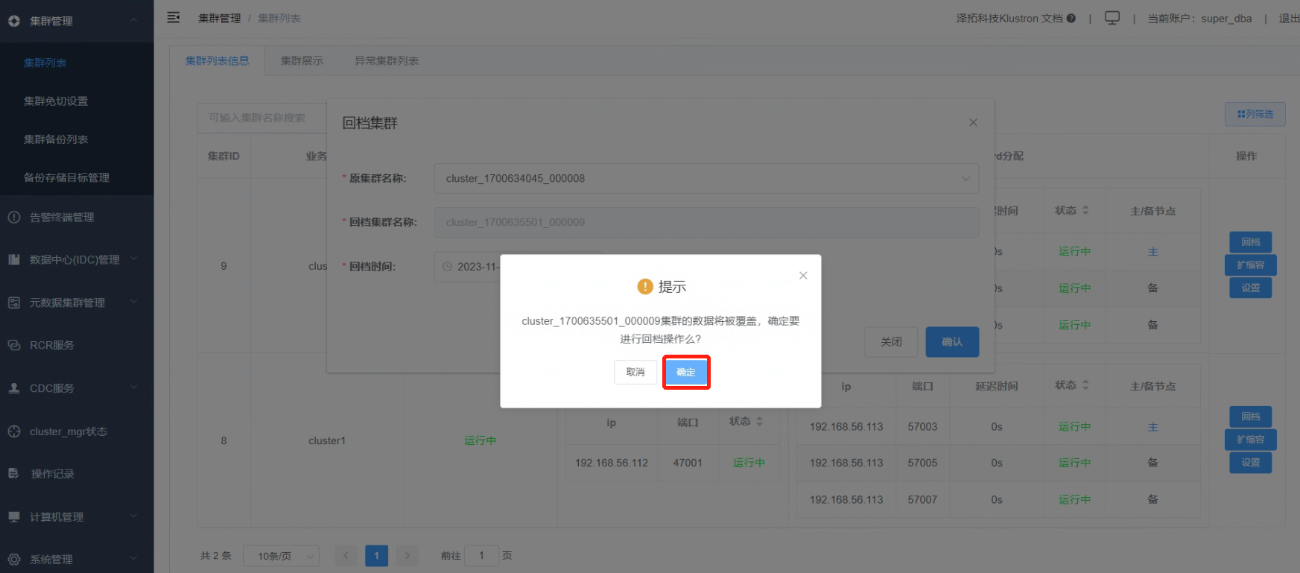
Task: Select page 1 in pagination
Action: [x=376, y=556]
